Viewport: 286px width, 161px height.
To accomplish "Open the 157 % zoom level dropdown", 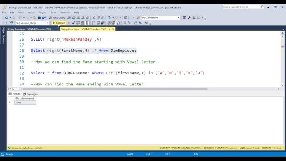I will click(x=18, y=89).
